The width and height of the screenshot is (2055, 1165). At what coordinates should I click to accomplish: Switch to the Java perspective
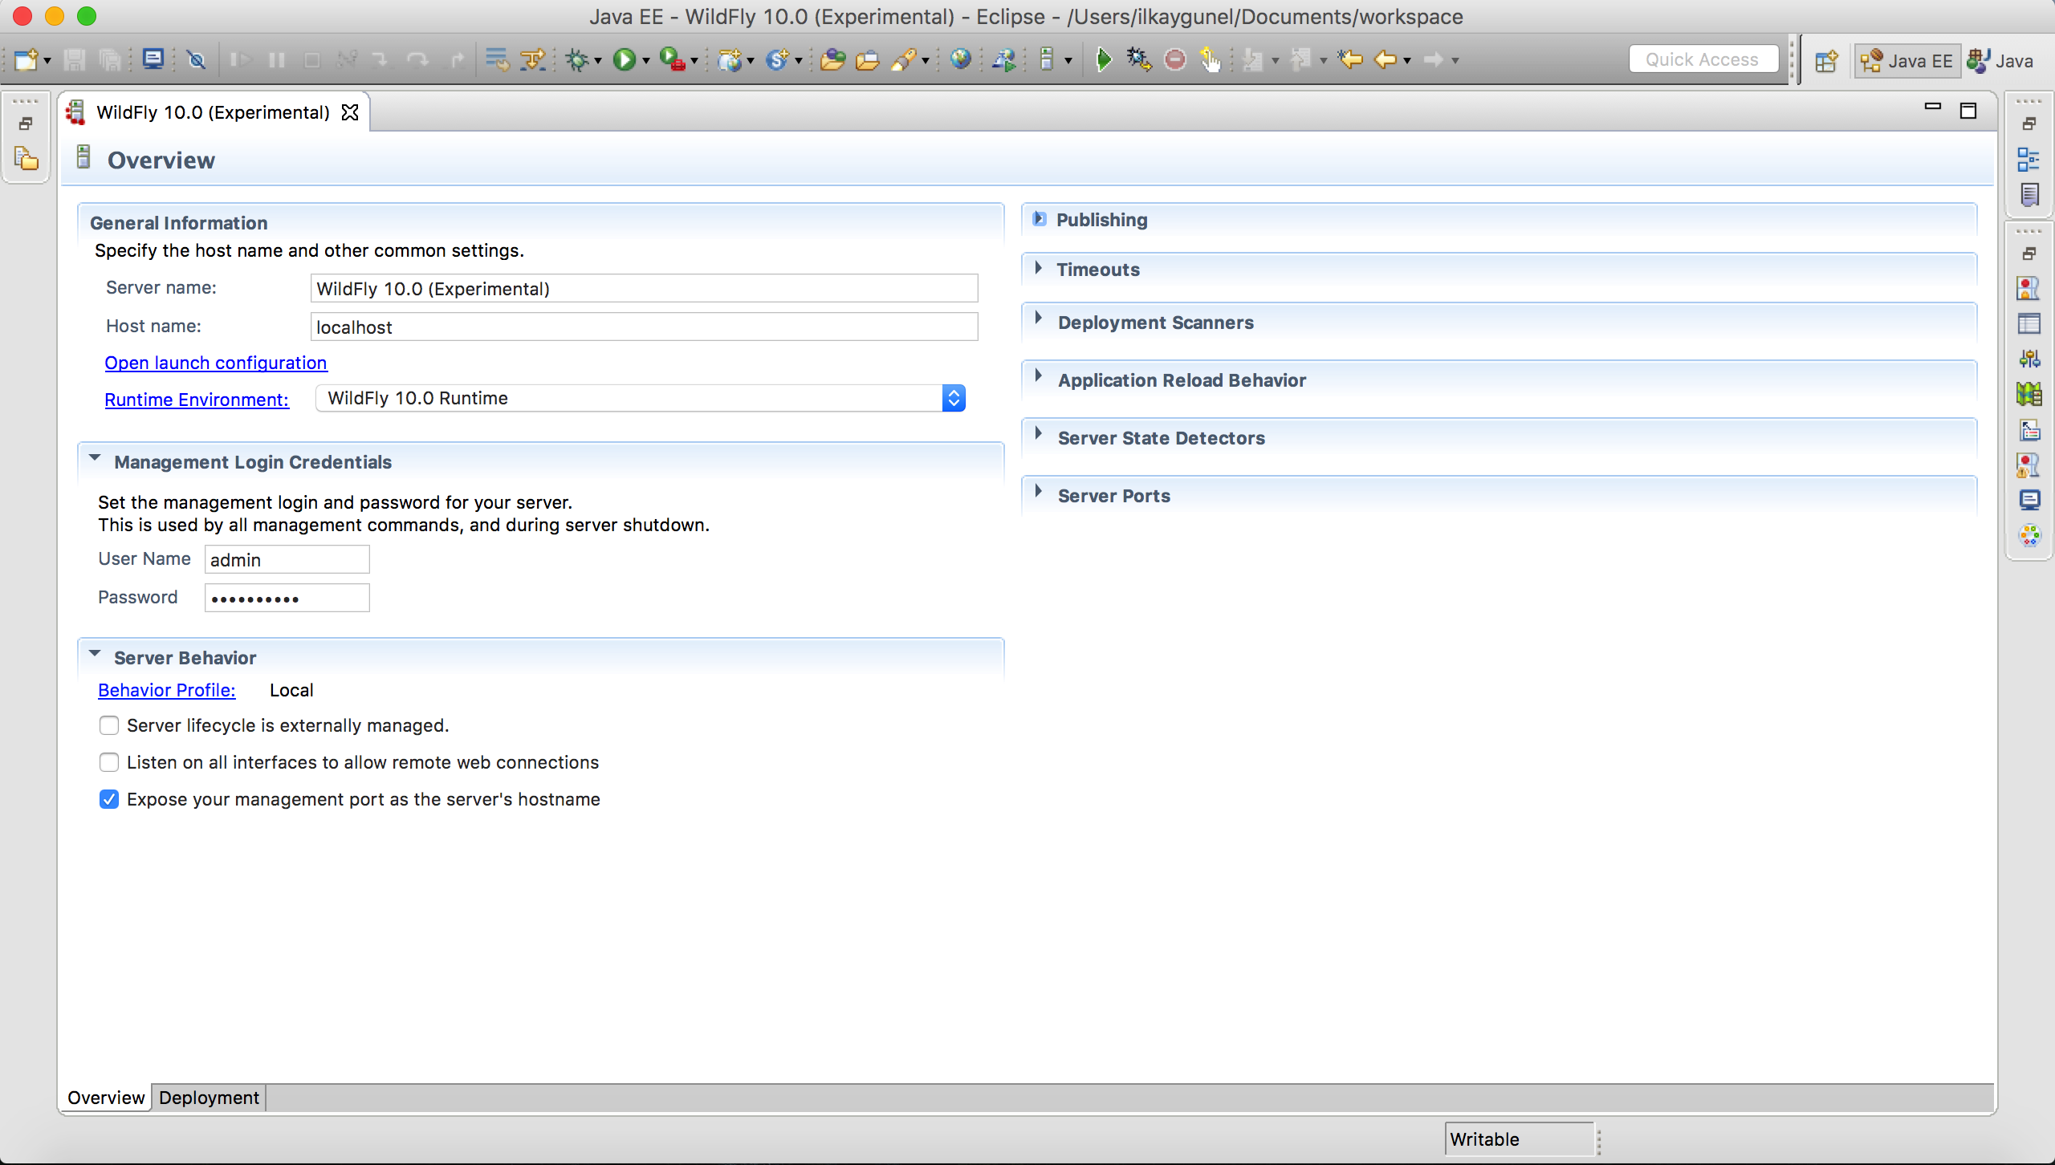tap(2001, 61)
